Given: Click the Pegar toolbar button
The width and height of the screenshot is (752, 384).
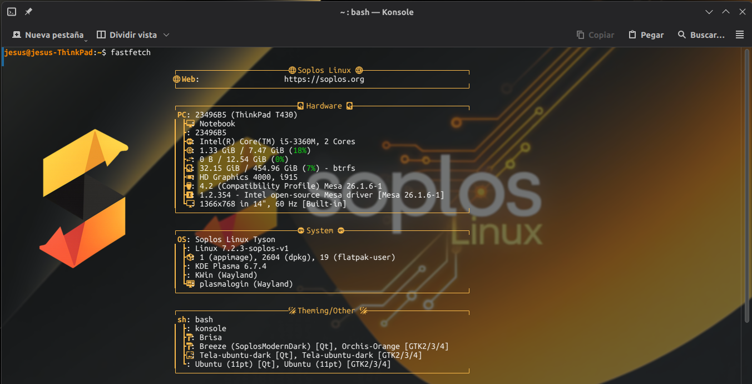Looking at the screenshot, I should point(646,35).
